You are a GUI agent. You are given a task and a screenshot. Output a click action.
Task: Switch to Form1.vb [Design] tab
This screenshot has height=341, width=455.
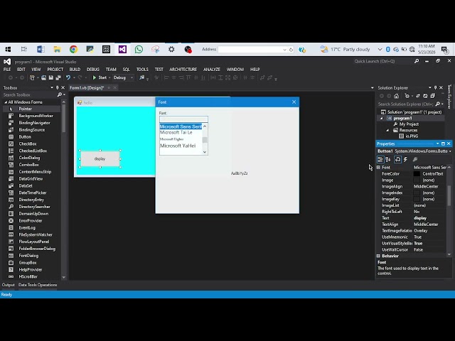tap(87, 87)
